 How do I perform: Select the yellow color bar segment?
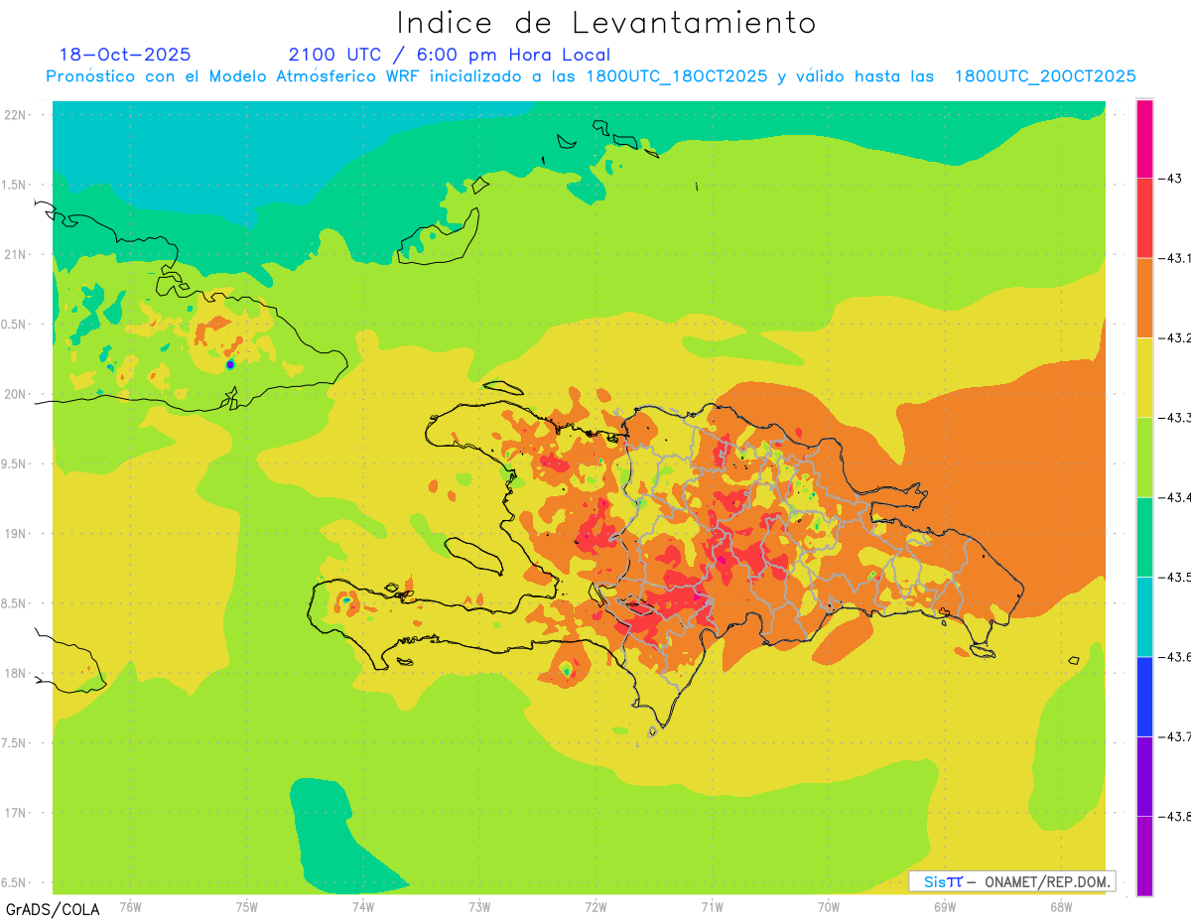click(1144, 378)
